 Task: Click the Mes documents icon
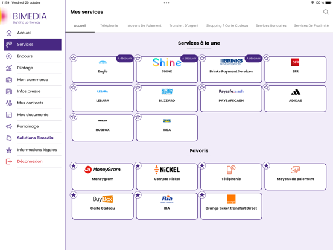(9, 115)
